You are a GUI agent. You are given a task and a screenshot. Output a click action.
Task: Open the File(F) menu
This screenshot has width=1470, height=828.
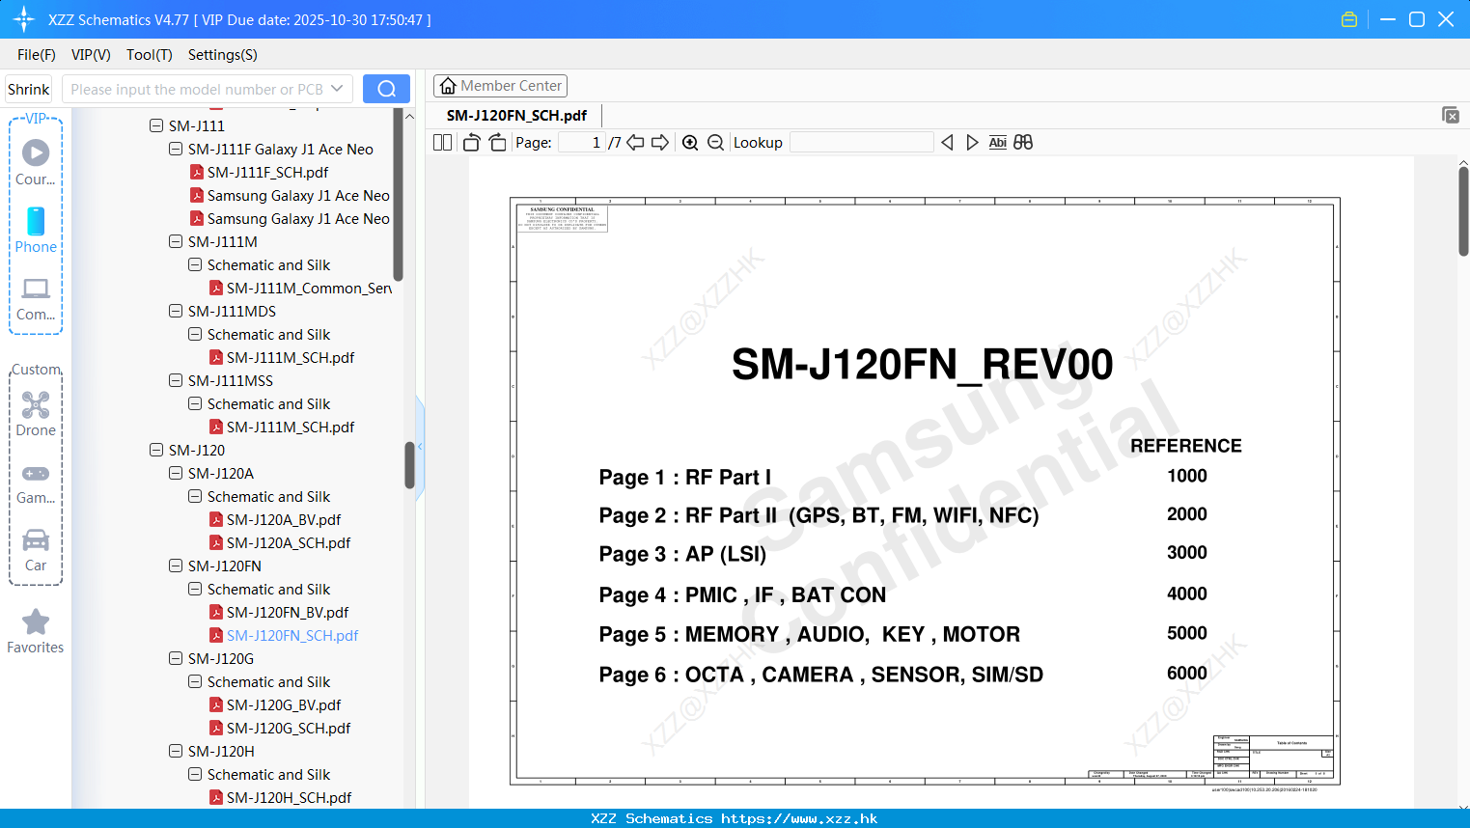pyautogui.click(x=37, y=55)
